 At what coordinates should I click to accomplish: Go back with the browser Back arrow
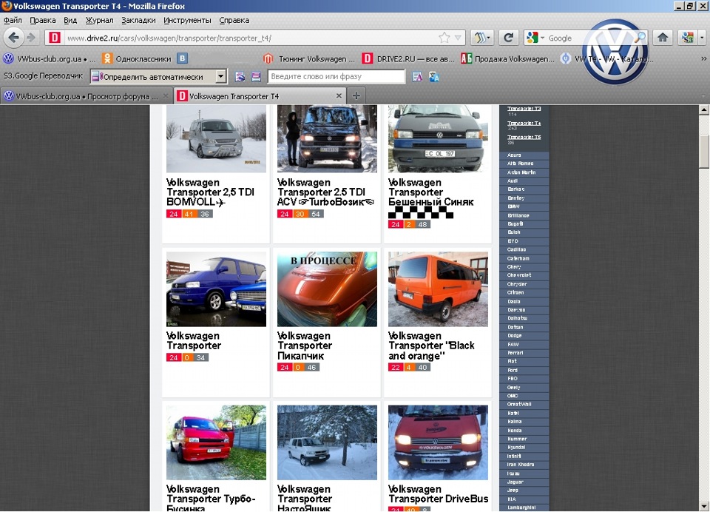coord(13,38)
